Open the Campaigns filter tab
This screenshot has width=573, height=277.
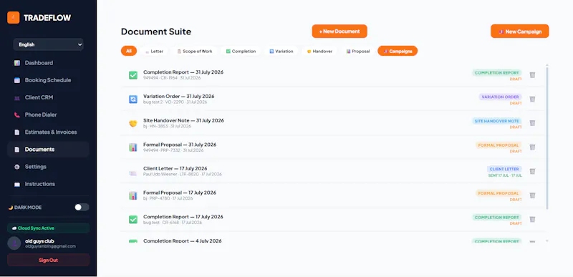[x=398, y=51]
